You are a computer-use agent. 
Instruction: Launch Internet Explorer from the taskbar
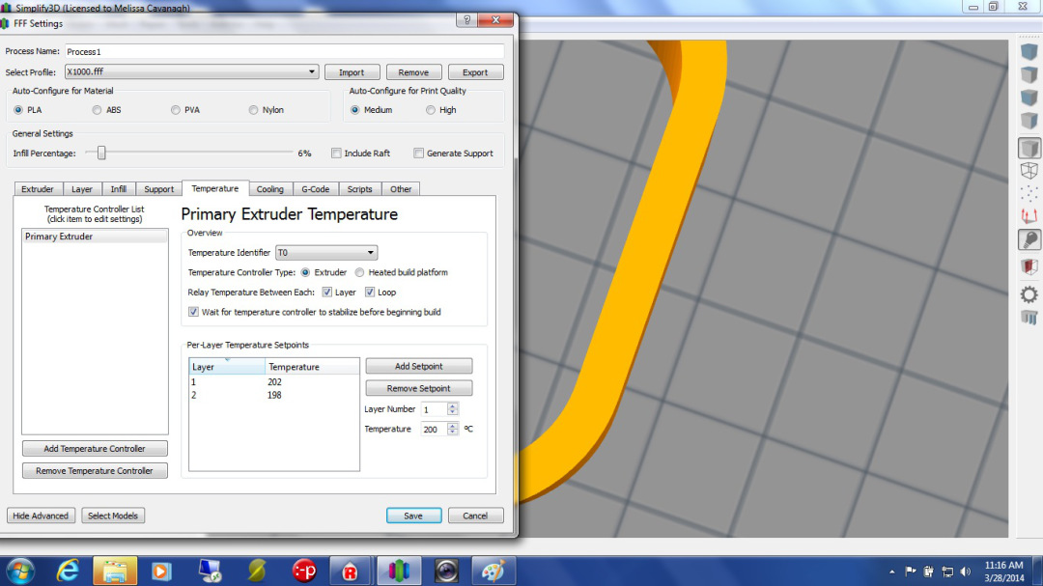point(68,572)
